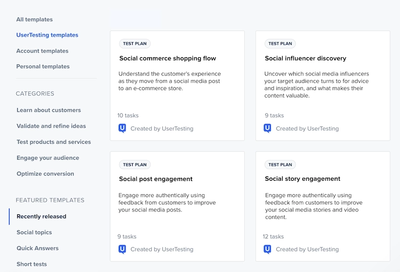The image size is (400, 272).
Task: View Short tests featured templates
Action: pos(32,264)
